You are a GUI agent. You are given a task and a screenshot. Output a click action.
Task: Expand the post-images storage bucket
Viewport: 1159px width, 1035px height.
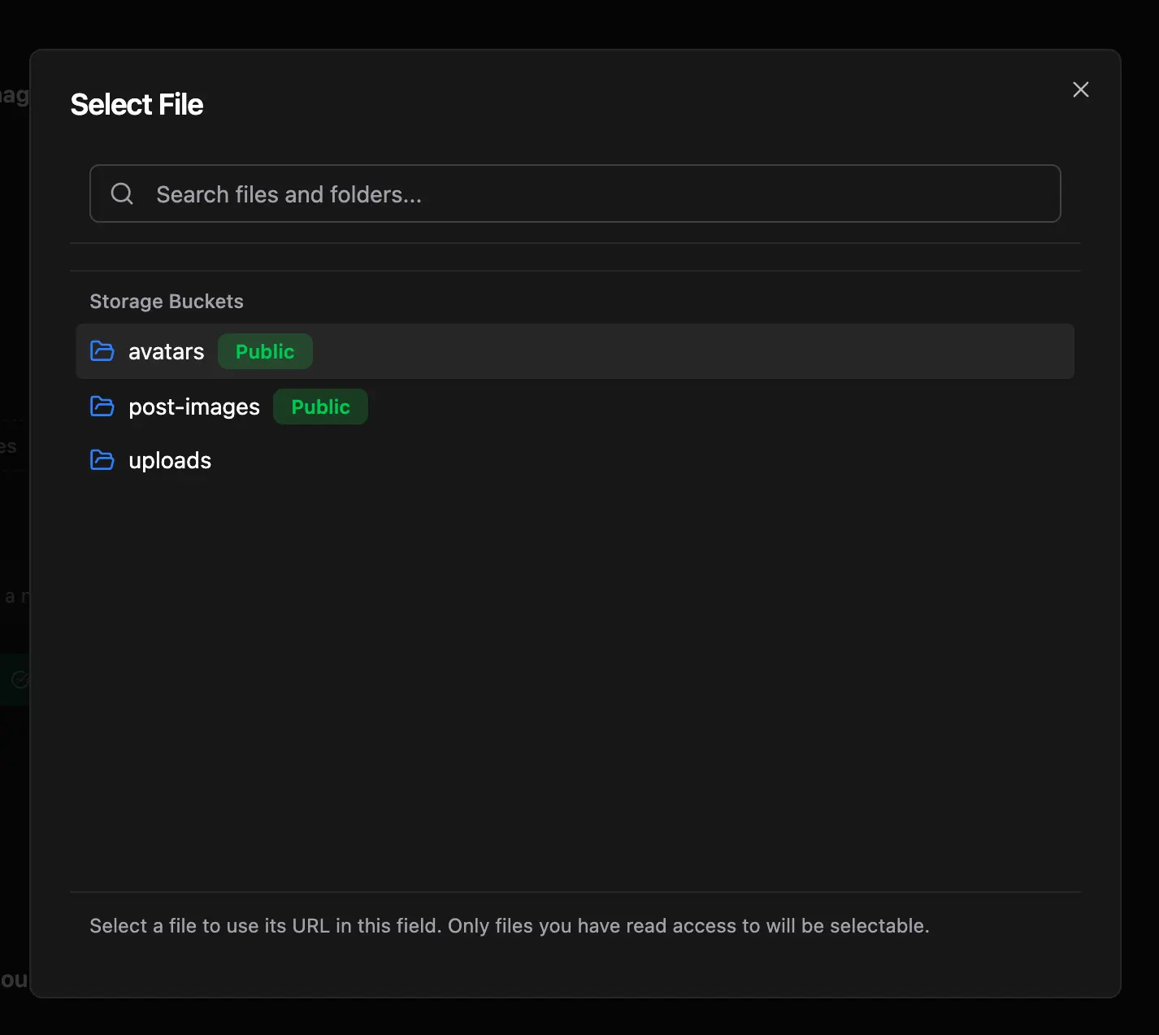[193, 407]
